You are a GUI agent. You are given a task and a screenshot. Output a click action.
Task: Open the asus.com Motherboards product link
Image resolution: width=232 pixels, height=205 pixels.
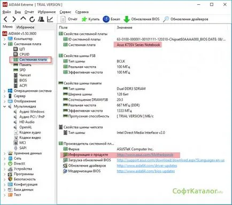[145, 155]
